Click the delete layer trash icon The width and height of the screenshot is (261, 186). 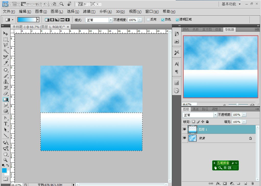coord(252,183)
